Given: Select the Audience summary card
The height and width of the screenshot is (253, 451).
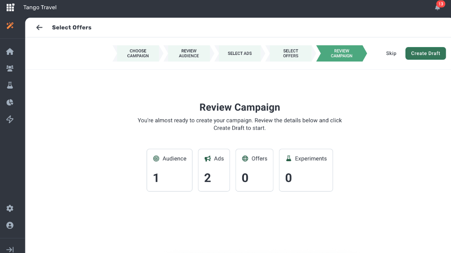Looking at the screenshot, I should (169, 170).
